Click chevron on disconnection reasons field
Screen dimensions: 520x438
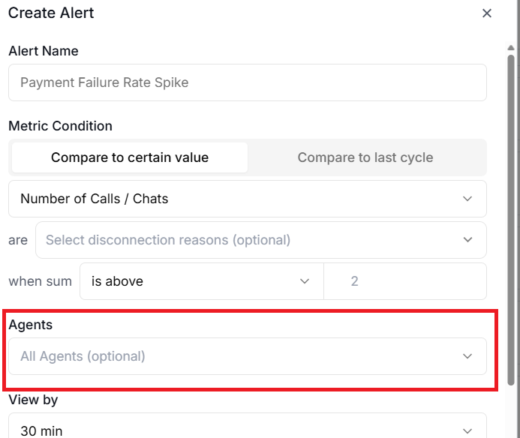point(467,240)
